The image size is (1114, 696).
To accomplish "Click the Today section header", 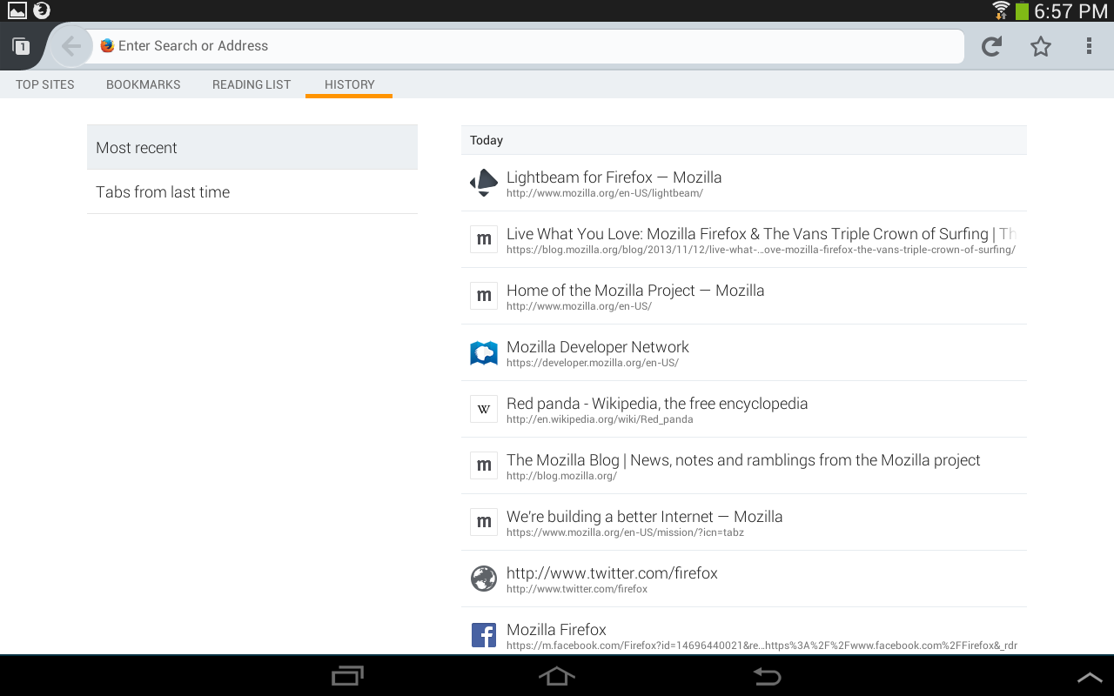I will tap(744, 140).
